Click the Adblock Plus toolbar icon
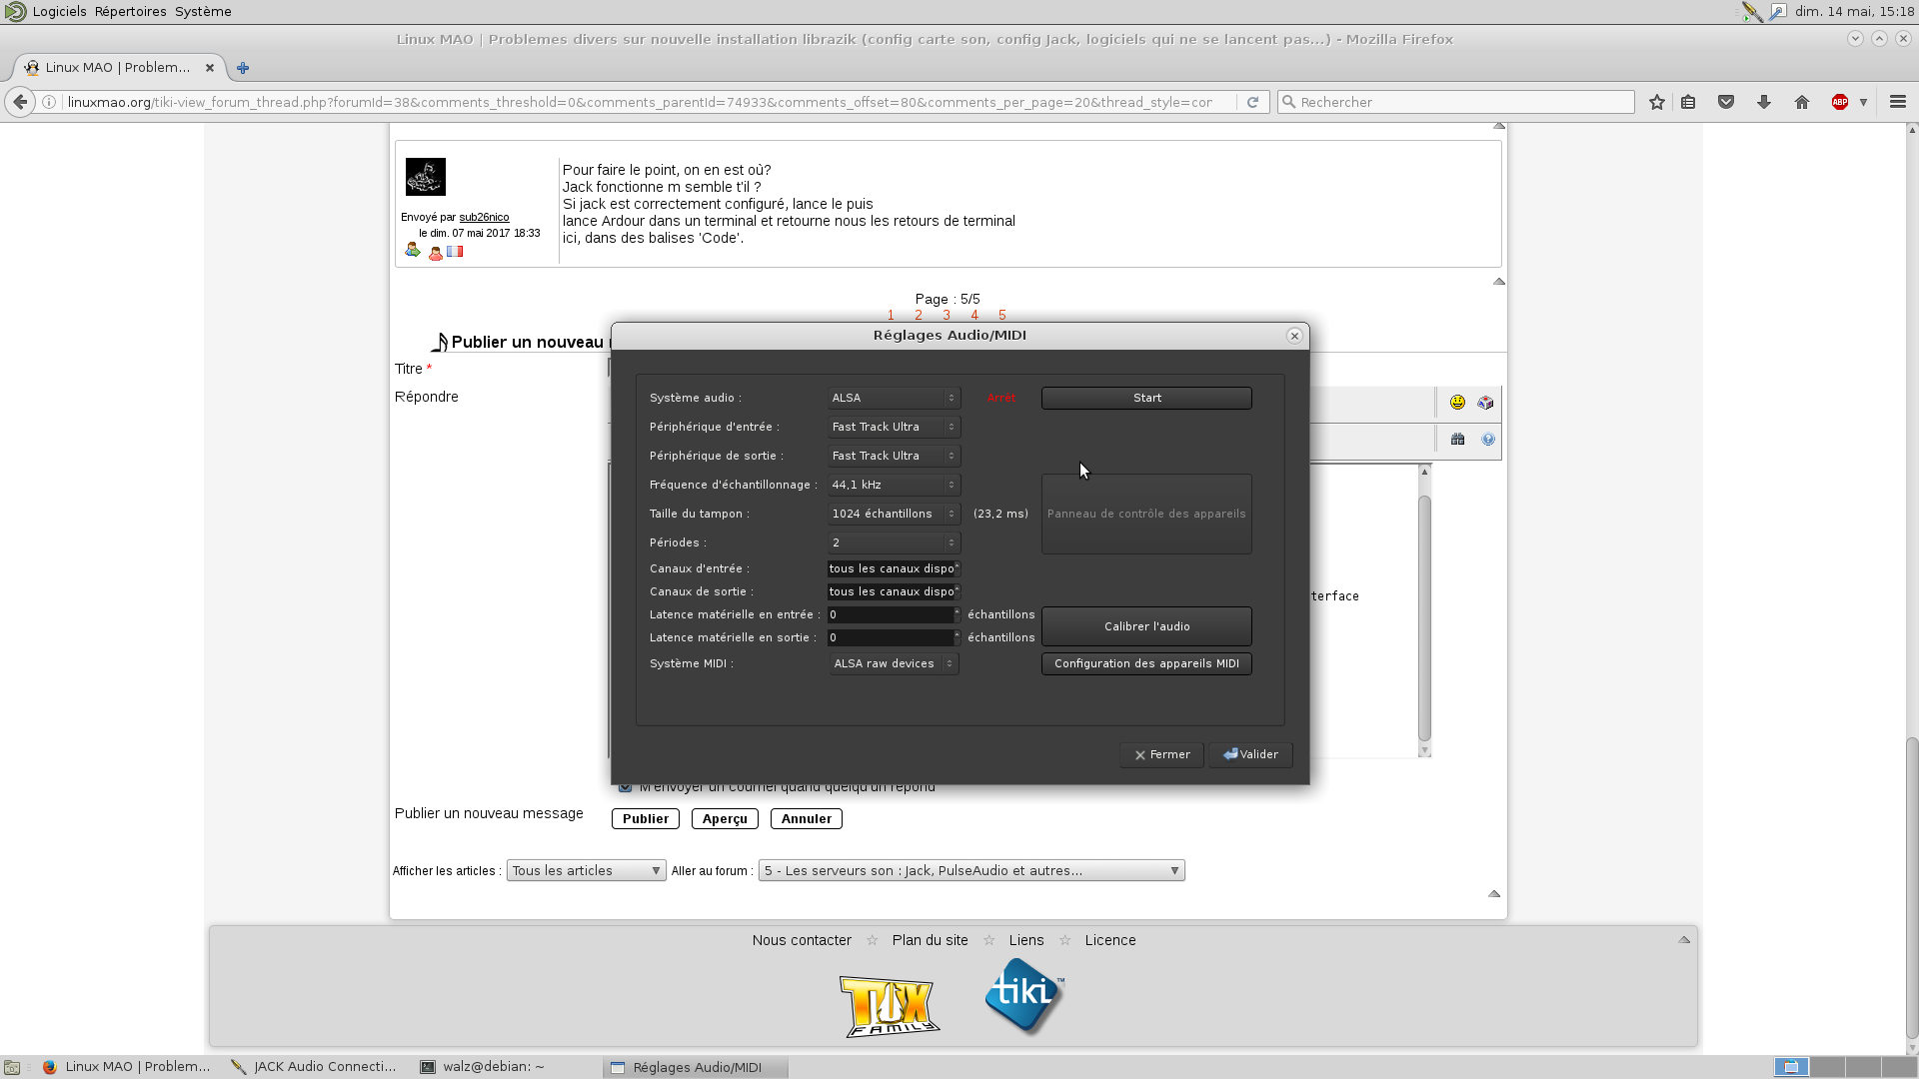 1840,102
